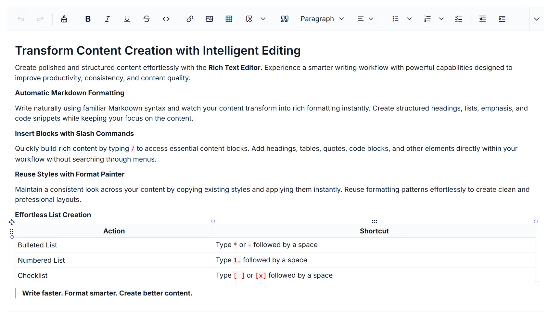Redo the last undone edit
Viewport: 548px width, 315px height.
tap(40, 19)
